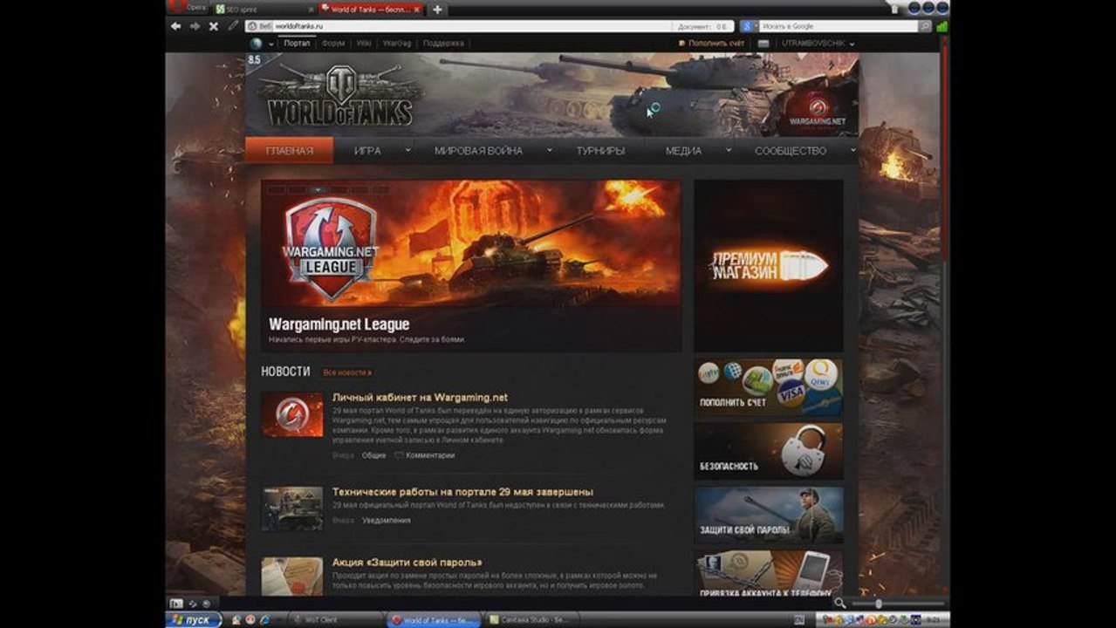Click the World of Tanks logo
The height and width of the screenshot is (628, 1116).
pyautogui.click(x=340, y=97)
